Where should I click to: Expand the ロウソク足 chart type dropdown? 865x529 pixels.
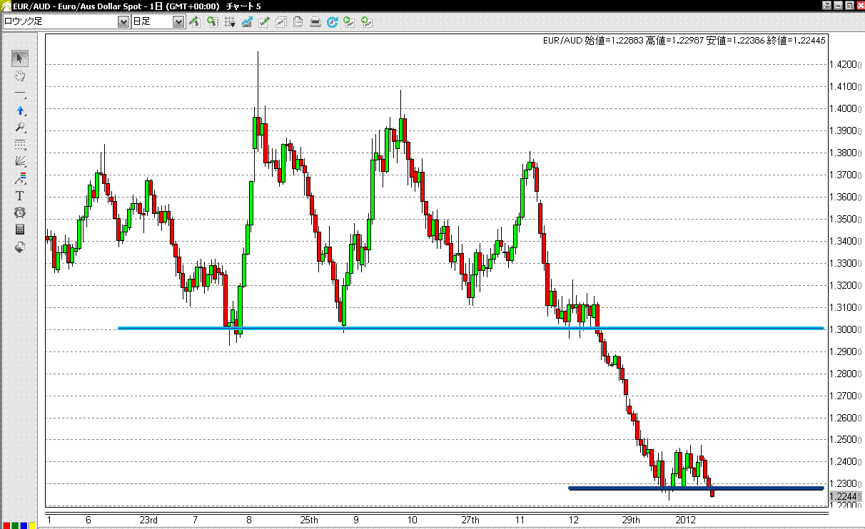pos(123,21)
